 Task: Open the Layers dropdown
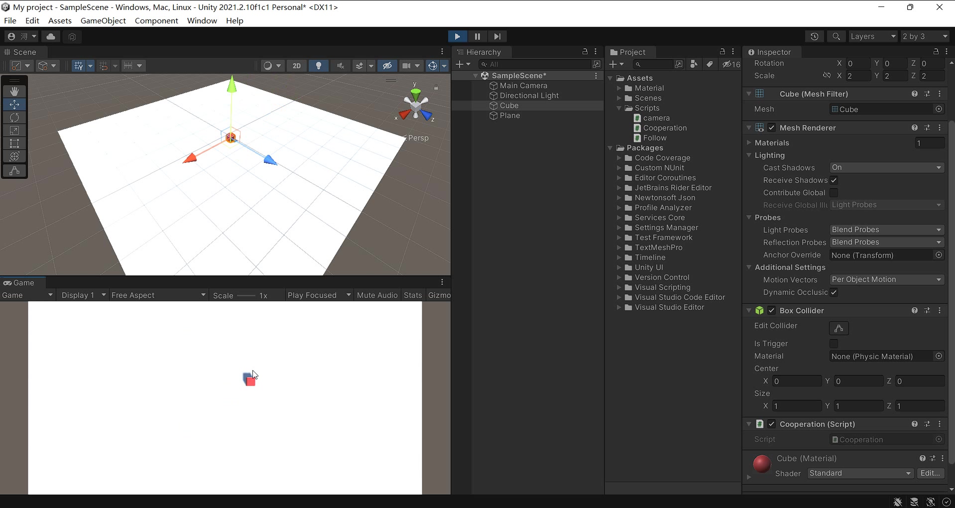click(872, 36)
